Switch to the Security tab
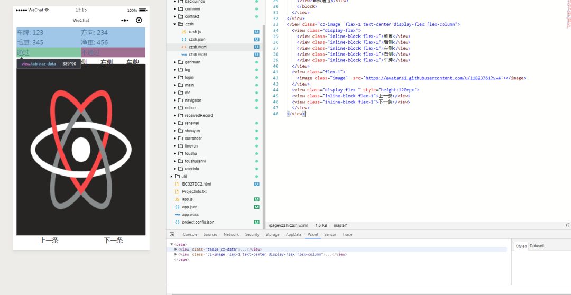 pyautogui.click(x=252, y=235)
